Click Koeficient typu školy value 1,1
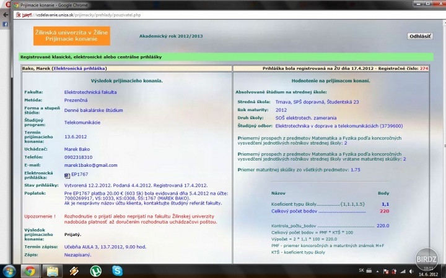 click(x=385, y=204)
